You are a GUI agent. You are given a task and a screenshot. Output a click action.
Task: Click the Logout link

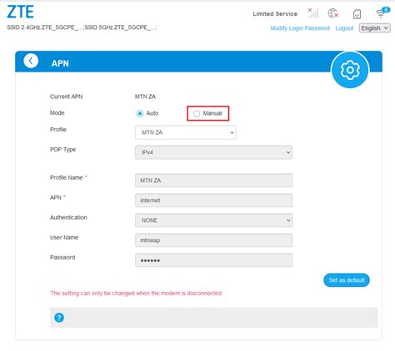point(344,28)
